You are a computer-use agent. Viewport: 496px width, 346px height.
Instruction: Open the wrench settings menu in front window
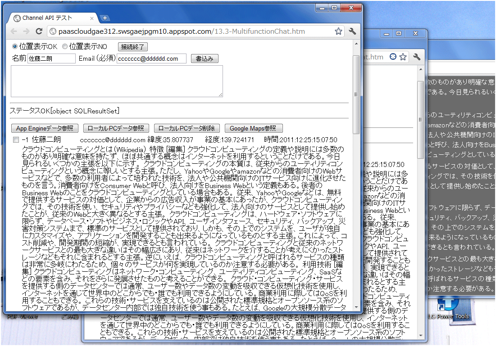point(352,31)
